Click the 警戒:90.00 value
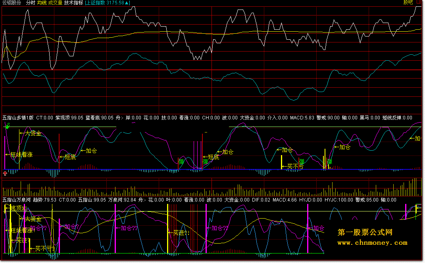This screenshot has width=425, height=263. point(328,118)
